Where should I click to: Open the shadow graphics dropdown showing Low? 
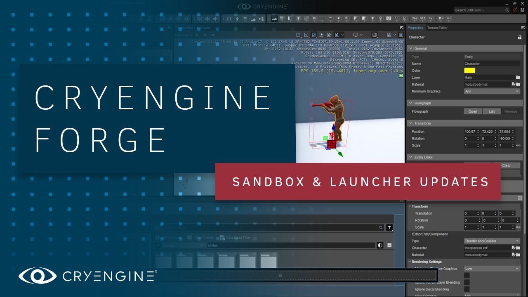[x=492, y=269]
